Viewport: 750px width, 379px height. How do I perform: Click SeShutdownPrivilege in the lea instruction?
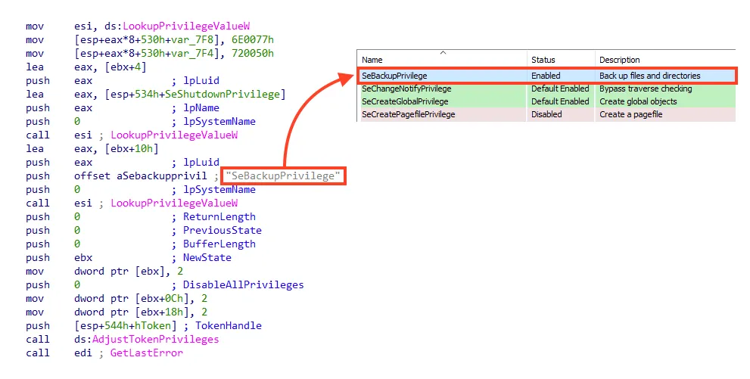223,94
